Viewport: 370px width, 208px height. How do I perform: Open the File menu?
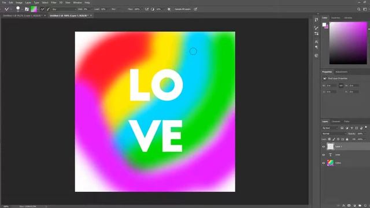point(4,2)
